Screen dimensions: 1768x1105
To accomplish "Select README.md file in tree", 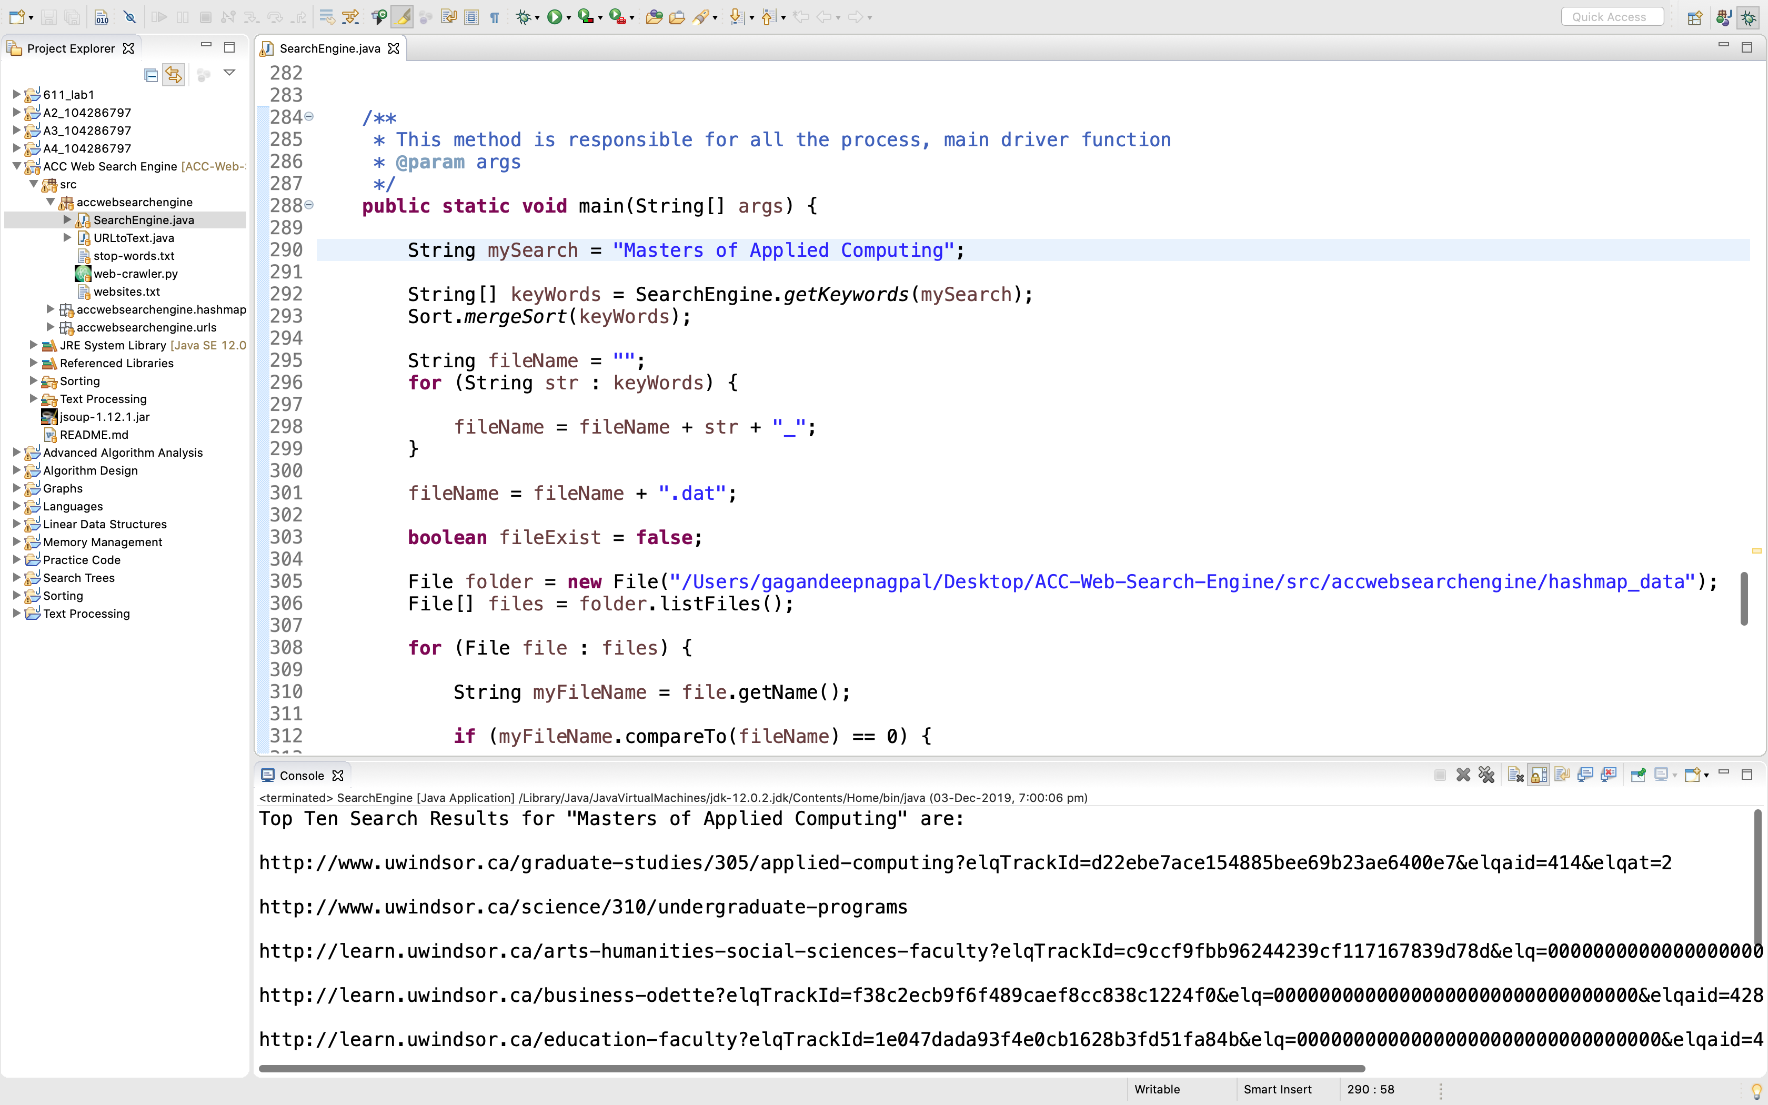I will tap(94, 435).
